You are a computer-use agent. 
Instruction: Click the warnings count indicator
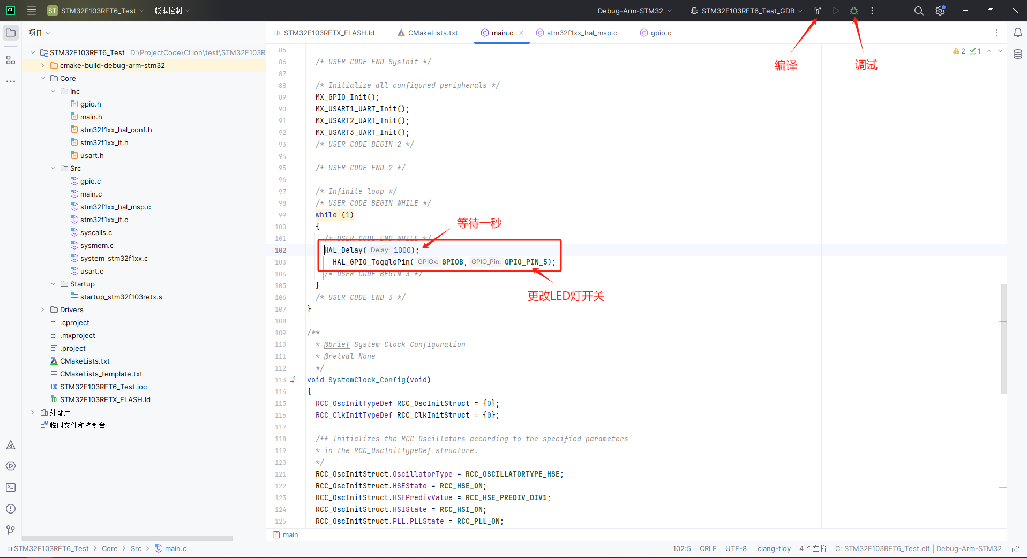(959, 51)
